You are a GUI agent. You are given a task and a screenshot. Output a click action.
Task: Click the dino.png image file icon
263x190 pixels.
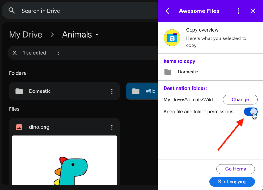19,127
